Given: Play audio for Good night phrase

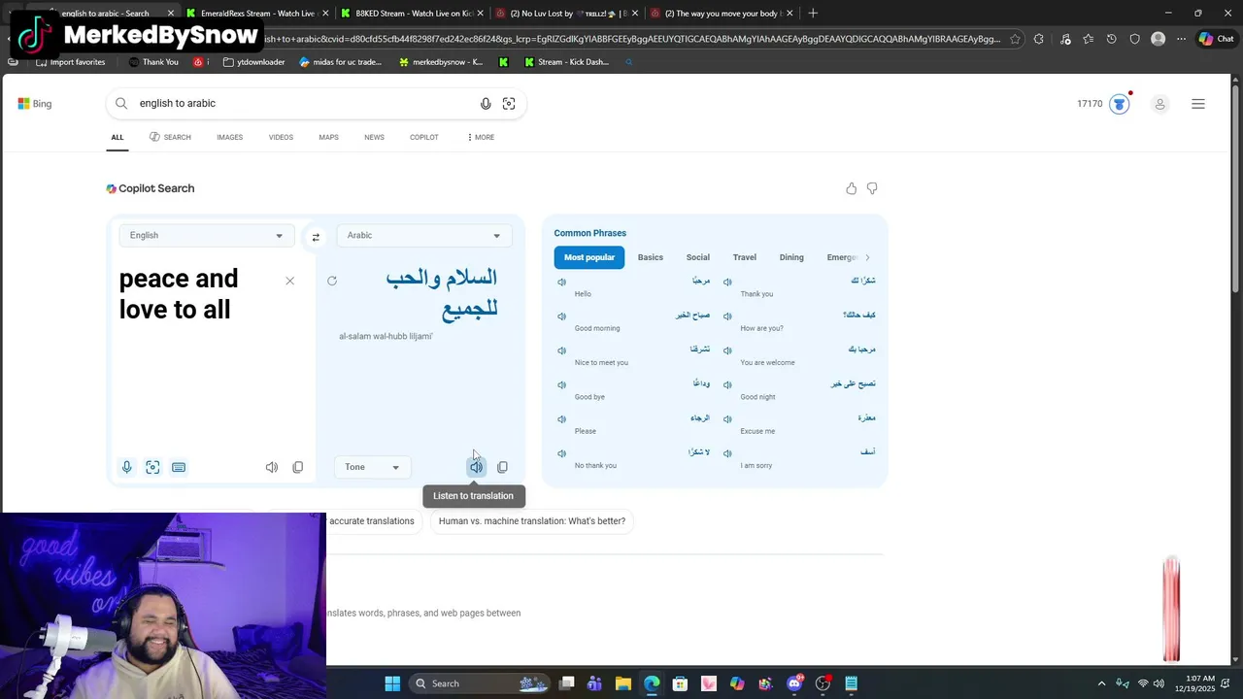Looking at the screenshot, I should [727, 384].
